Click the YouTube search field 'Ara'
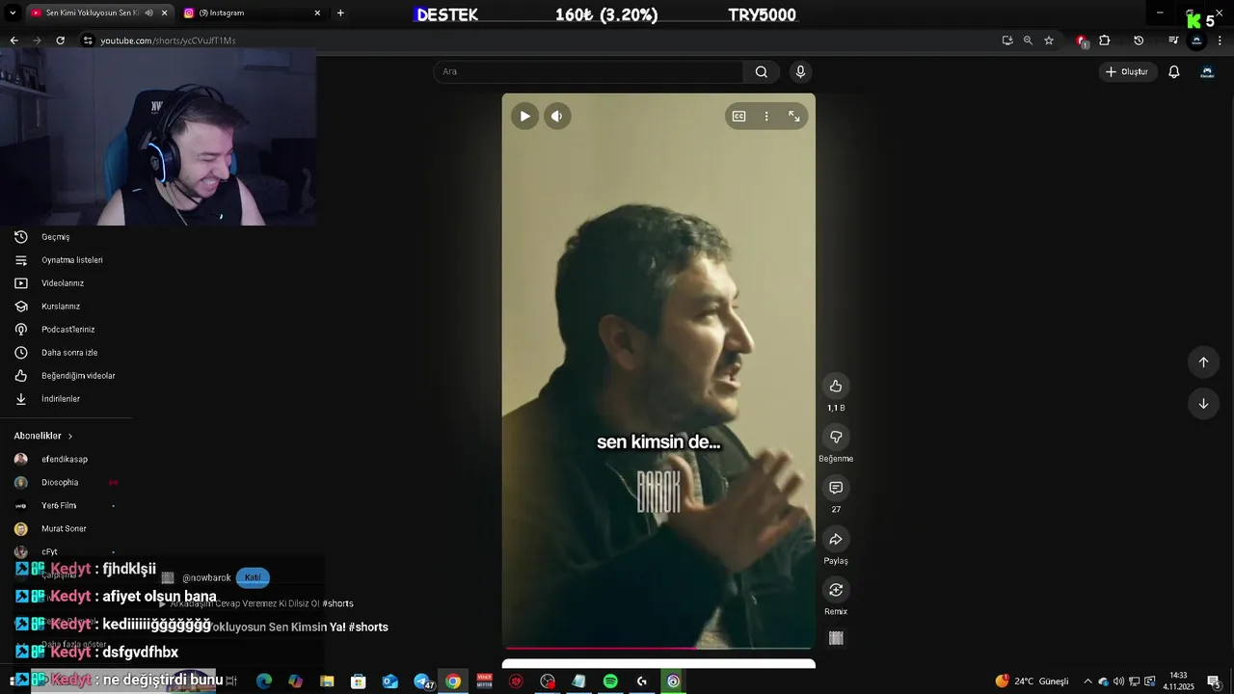This screenshot has height=694, width=1234. tap(588, 71)
